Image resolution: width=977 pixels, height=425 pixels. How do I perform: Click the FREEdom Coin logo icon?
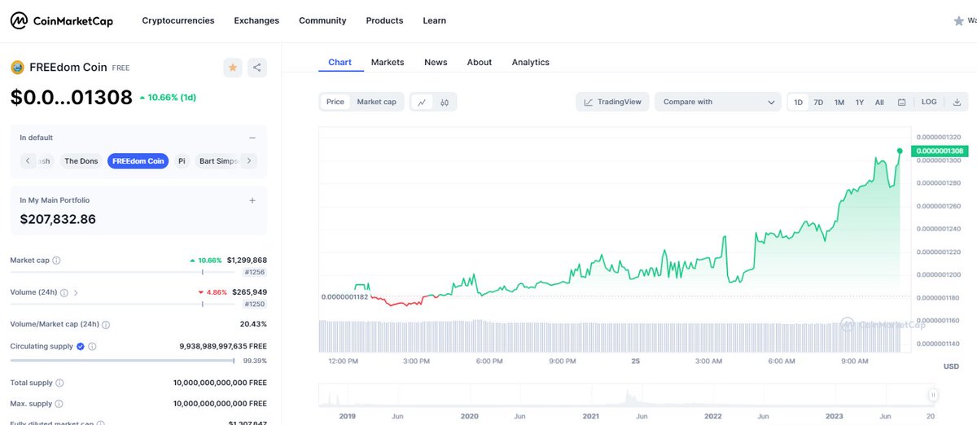pyautogui.click(x=17, y=68)
